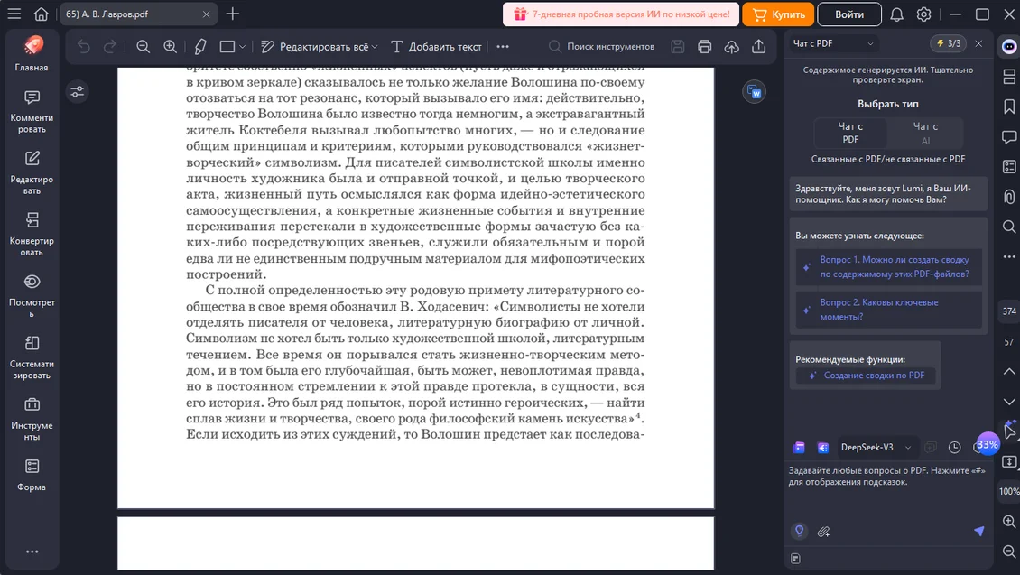
Task: Open the Форма forms tool
Action: pyautogui.click(x=32, y=475)
